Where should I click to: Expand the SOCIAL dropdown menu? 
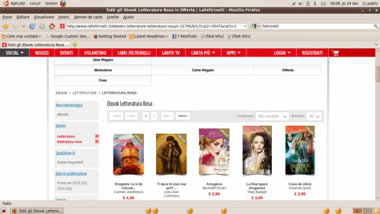15,53
